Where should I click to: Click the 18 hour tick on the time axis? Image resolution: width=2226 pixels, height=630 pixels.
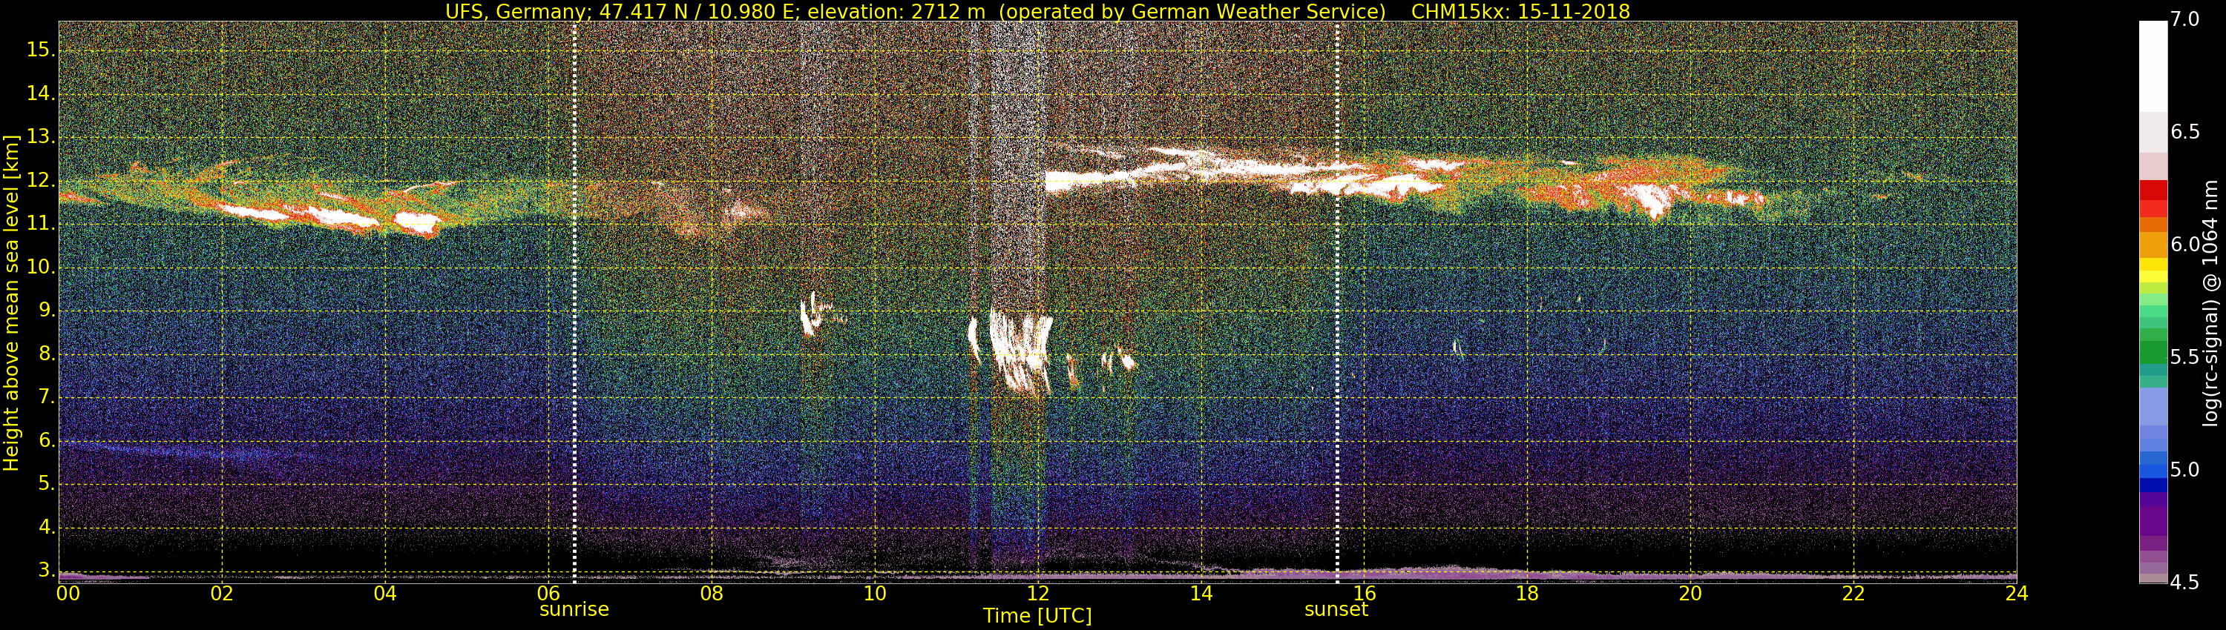pos(1527,594)
